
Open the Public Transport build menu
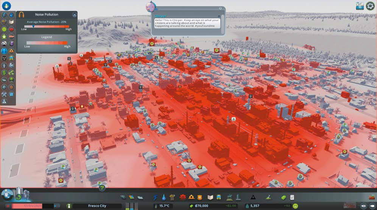coord(218,198)
